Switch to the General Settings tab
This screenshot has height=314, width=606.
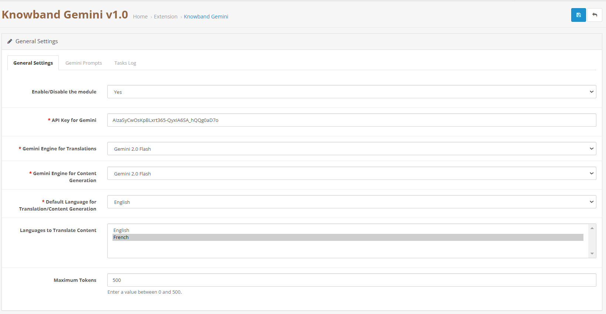[x=33, y=63]
